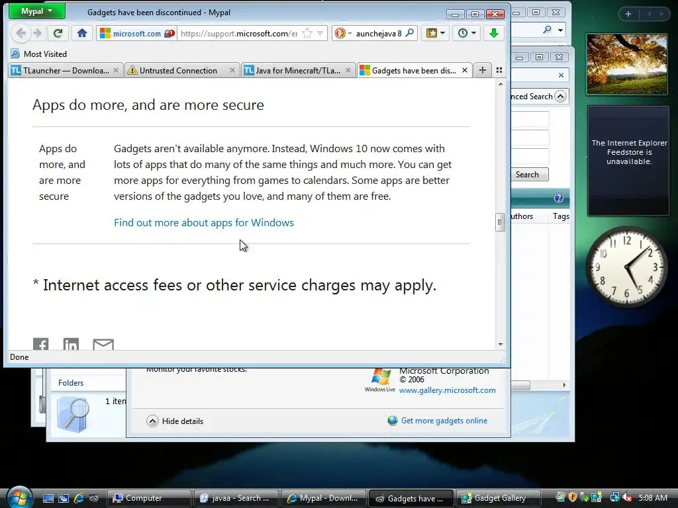This screenshot has width=678, height=508.
Task: Open the downloads green arrow
Action: coord(494,33)
